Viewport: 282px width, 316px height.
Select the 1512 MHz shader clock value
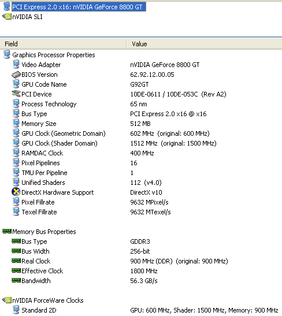click(x=173, y=143)
